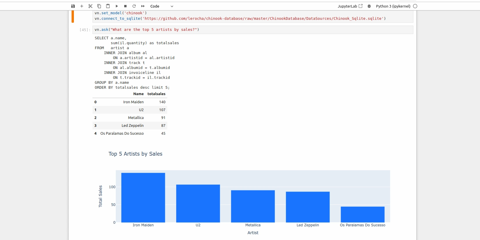Select the orange cell collapse bar
This screenshot has width=480, height=240.
73,17
